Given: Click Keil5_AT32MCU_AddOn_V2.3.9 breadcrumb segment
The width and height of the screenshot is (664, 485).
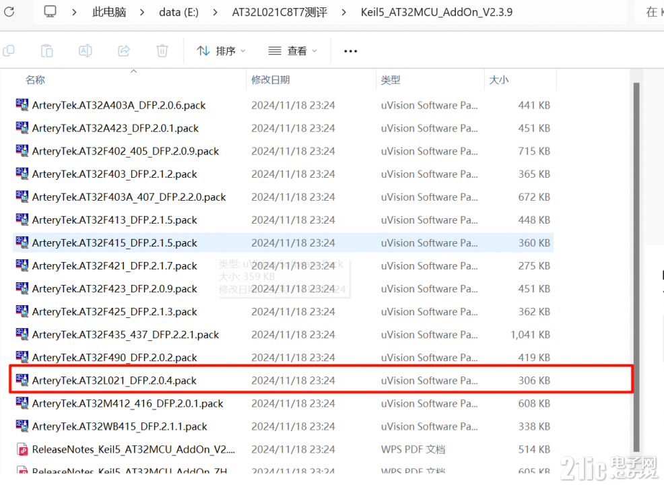Looking at the screenshot, I should [436, 12].
